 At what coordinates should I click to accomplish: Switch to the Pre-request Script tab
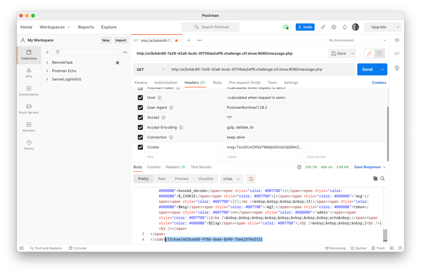click(x=245, y=82)
